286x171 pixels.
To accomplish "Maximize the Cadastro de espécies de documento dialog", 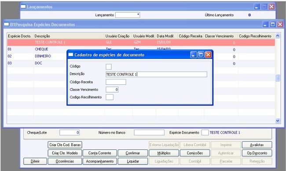I will pos(201,55).
